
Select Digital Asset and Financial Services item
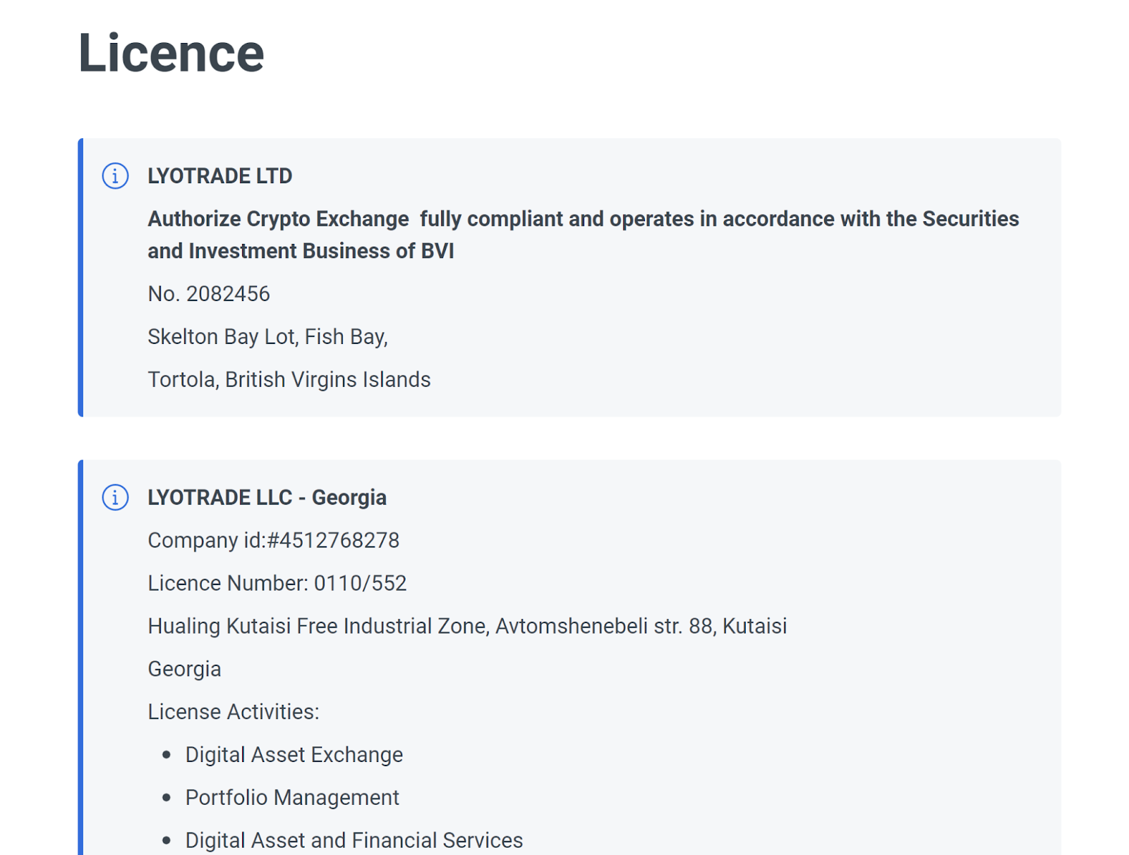(x=354, y=840)
